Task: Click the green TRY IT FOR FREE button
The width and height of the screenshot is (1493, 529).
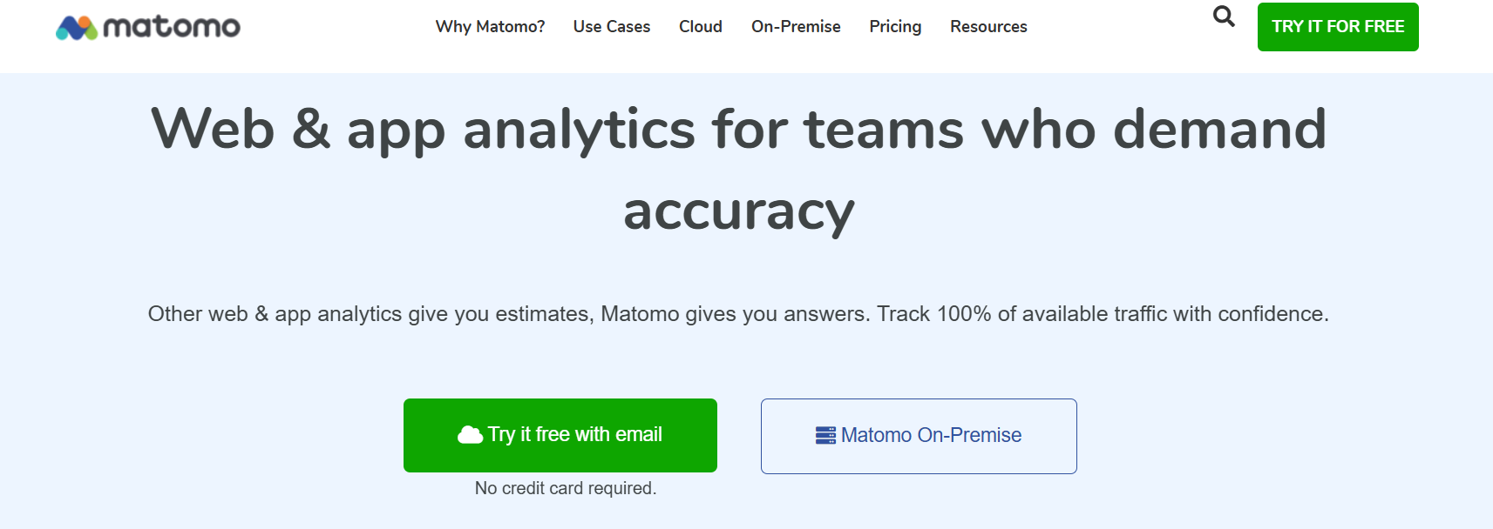Action: click(1338, 27)
